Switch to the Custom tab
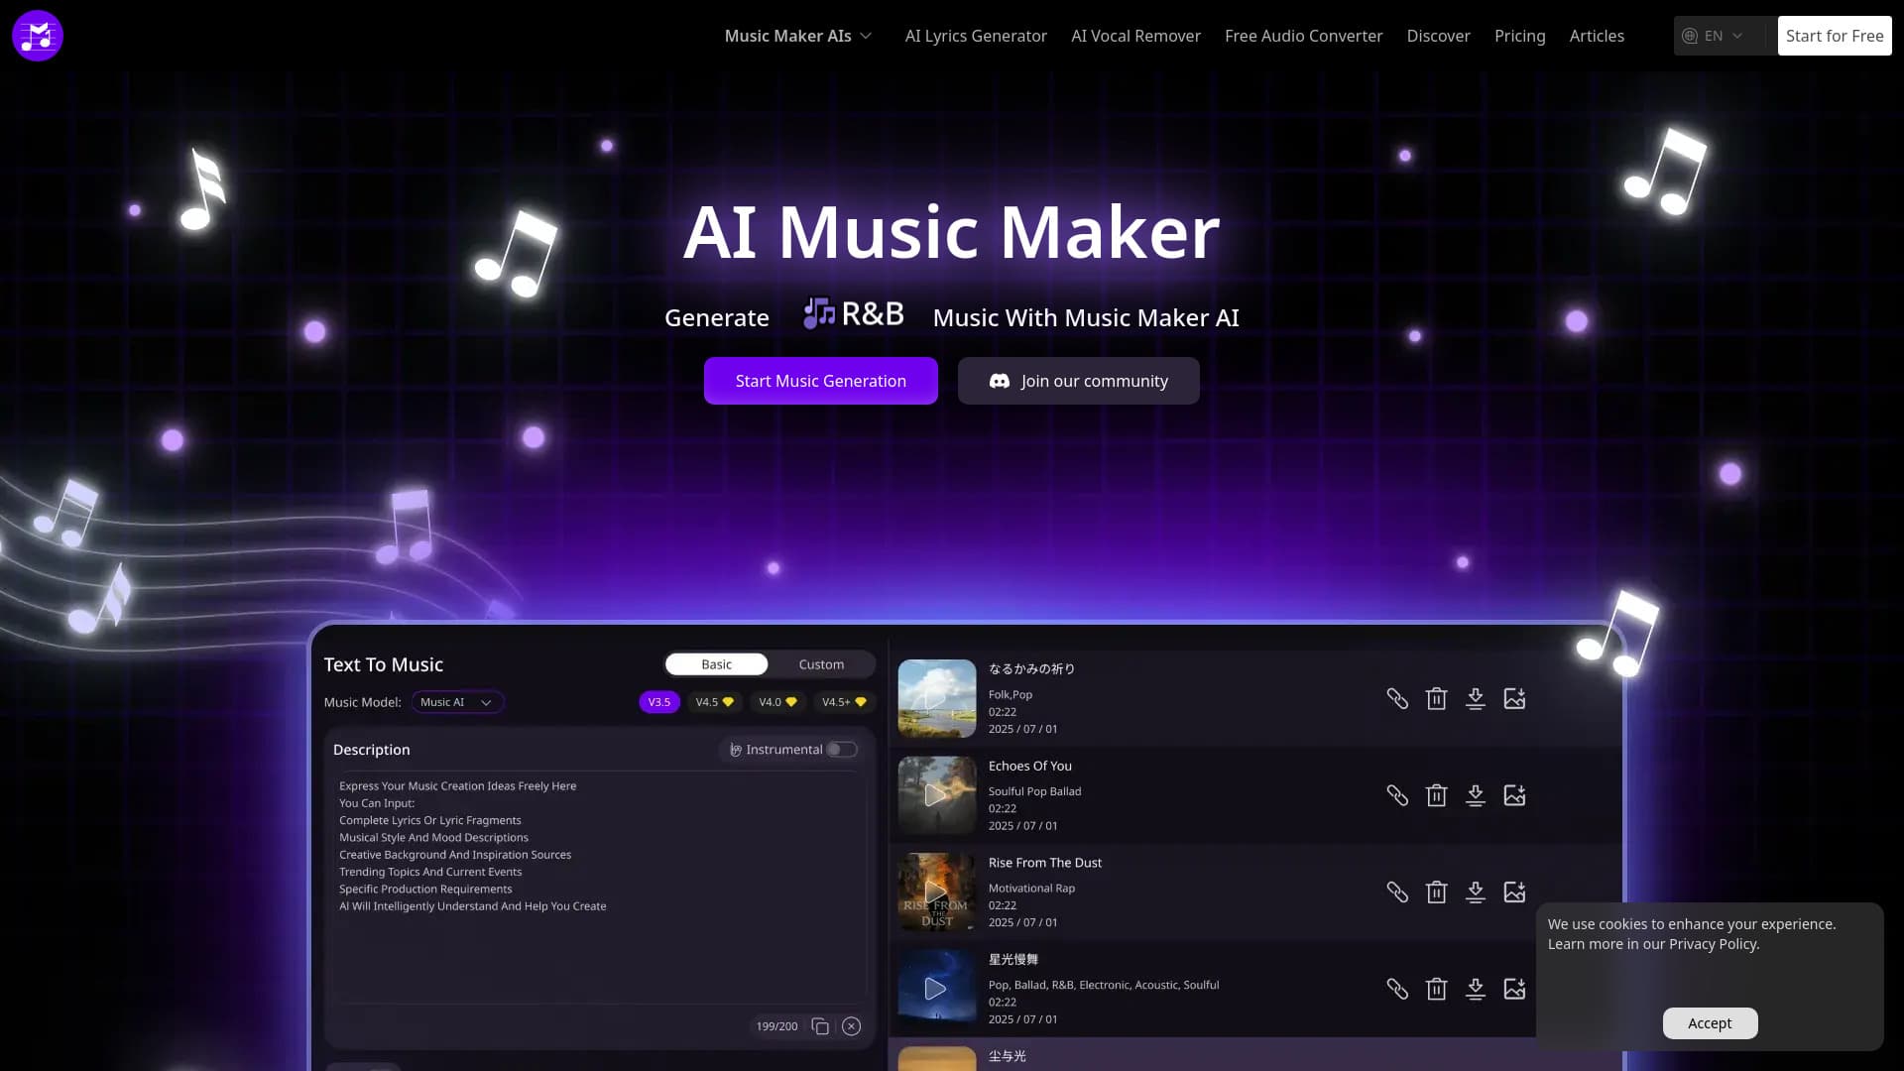The image size is (1904, 1071). click(822, 663)
